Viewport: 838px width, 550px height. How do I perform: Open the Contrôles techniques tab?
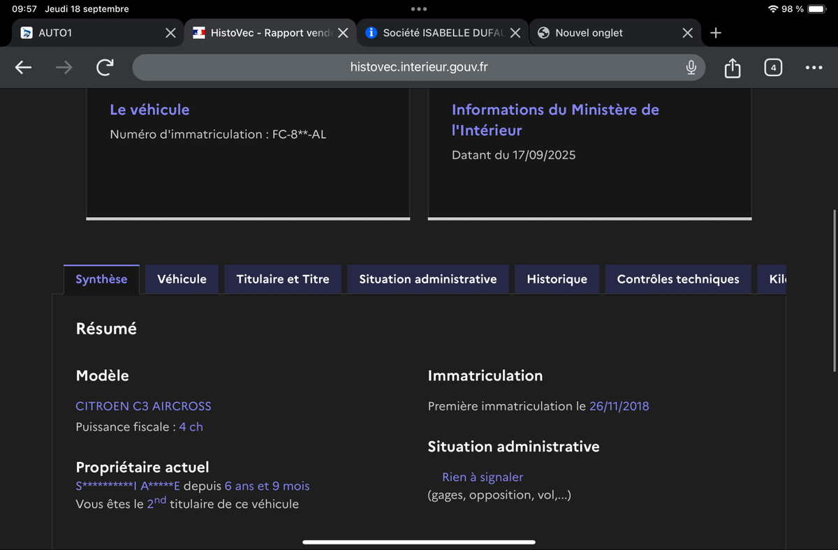pos(677,279)
